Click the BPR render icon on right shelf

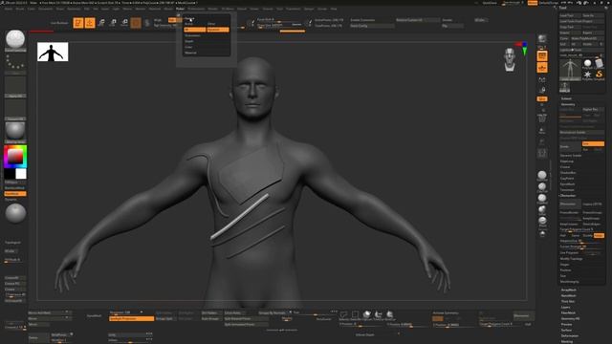542,39
